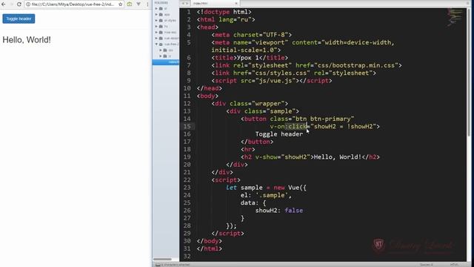Select index.html highlighted in sidebar
The height and width of the screenshot is (267, 474).
pos(166,62)
